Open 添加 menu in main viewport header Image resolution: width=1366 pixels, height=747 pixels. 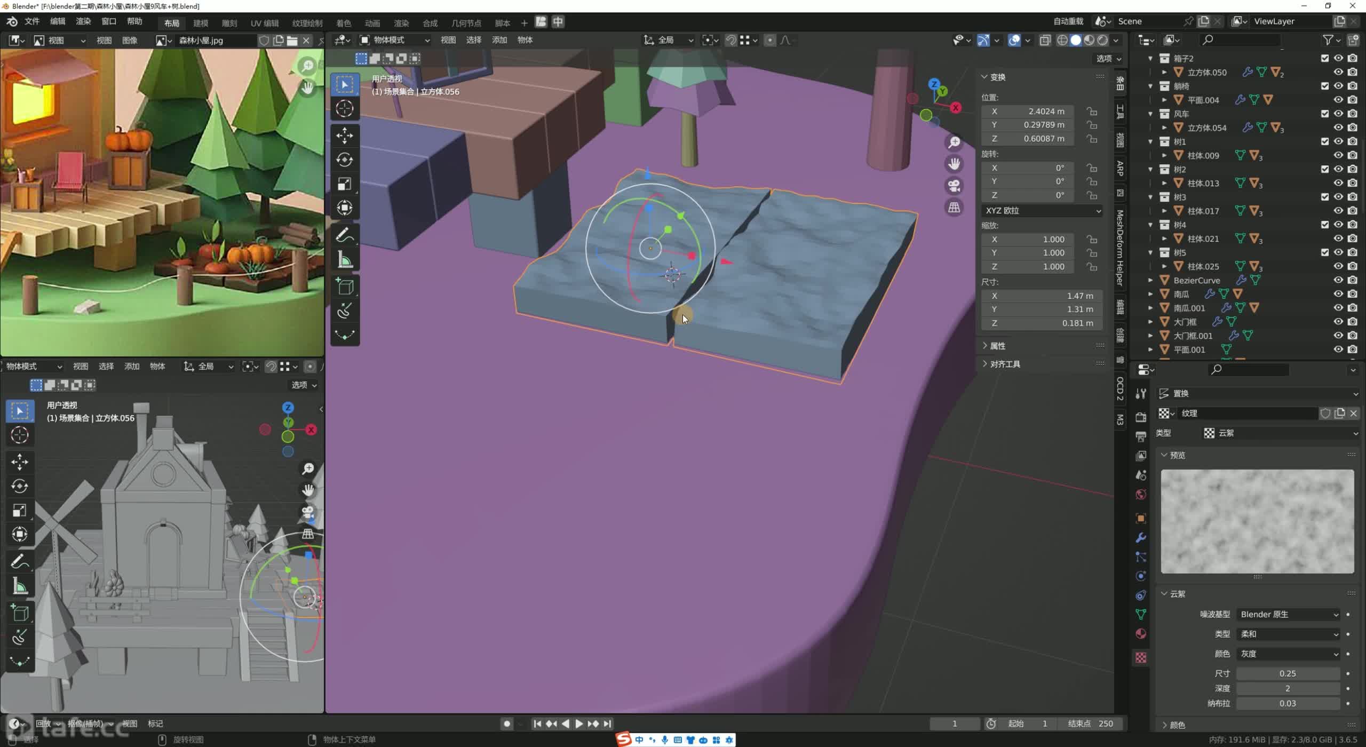[499, 40]
